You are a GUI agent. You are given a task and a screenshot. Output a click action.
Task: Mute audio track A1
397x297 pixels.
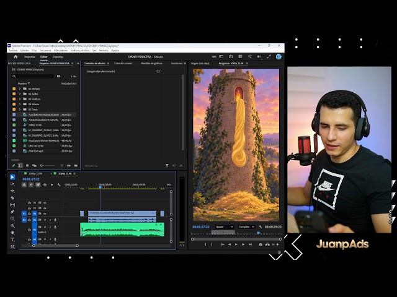tap(45, 220)
